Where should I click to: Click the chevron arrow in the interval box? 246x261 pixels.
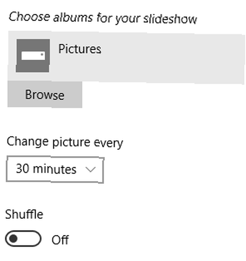pyautogui.click(x=90, y=169)
